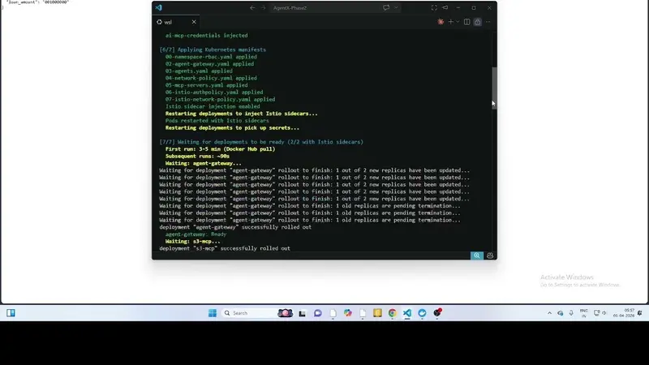This screenshot has height=365, width=649.
Task: Click 'deployment "s3-mcp" successfully rolled out' line
Action: pos(225,248)
